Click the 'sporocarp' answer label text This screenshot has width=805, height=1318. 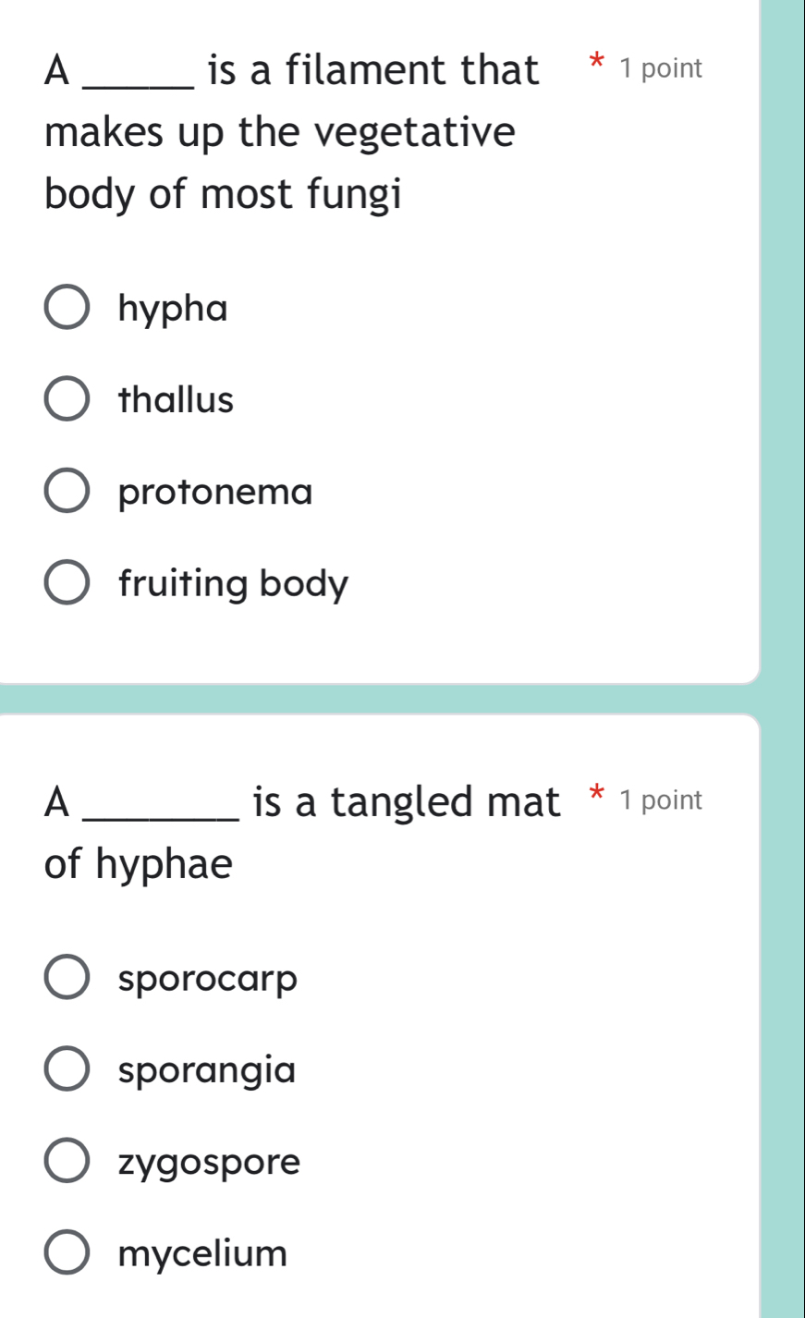(x=209, y=979)
